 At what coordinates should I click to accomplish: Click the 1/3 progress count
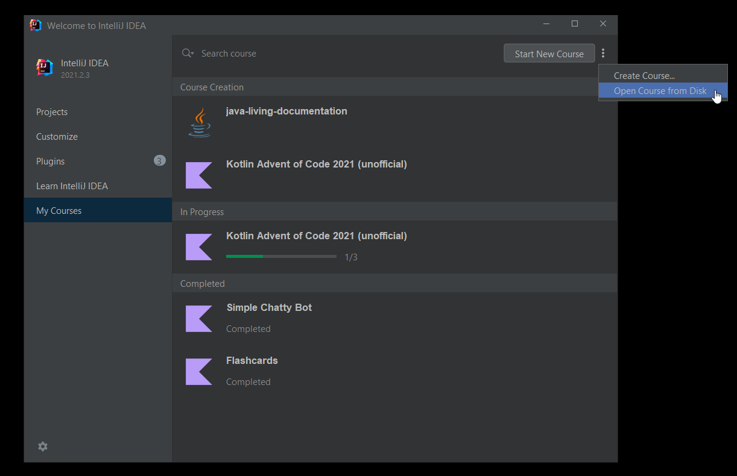click(351, 257)
